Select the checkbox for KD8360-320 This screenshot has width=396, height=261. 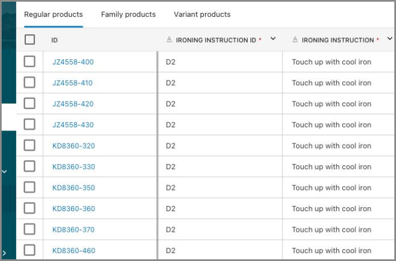click(x=30, y=146)
